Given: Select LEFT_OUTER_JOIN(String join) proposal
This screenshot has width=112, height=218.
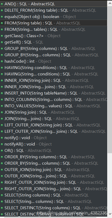Looking at the screenshot, I should coord(54,125).
